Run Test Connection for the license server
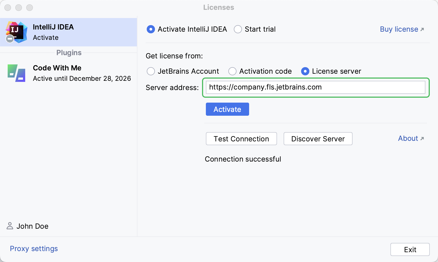Screen dimensions: 438x262 tap(241, 139)
